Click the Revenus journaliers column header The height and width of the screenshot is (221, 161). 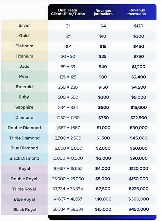coord(103,12)
